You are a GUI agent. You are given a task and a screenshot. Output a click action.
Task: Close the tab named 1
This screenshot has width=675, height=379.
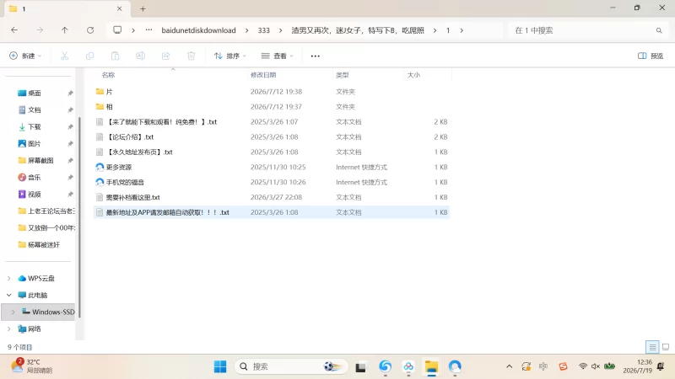(x=119, y=8)
